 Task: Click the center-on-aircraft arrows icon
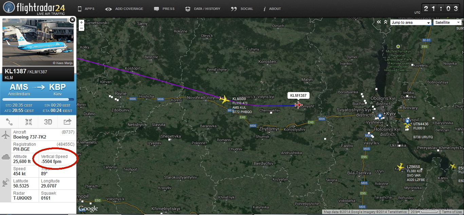pyautogui.click(x=29, y=122)
